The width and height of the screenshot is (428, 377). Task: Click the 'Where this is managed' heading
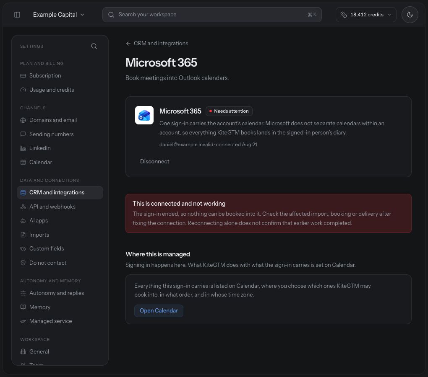tap(157, 254)
